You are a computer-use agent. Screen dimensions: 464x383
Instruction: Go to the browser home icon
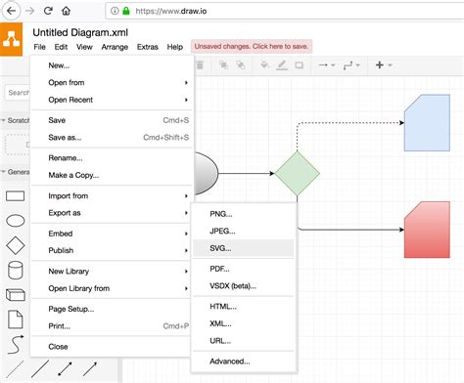[x=66, y=11]
